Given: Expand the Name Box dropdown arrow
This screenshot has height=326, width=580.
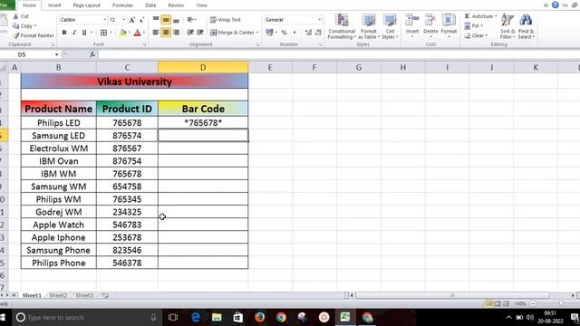Looking at the screenshot, I should (56, 54).
